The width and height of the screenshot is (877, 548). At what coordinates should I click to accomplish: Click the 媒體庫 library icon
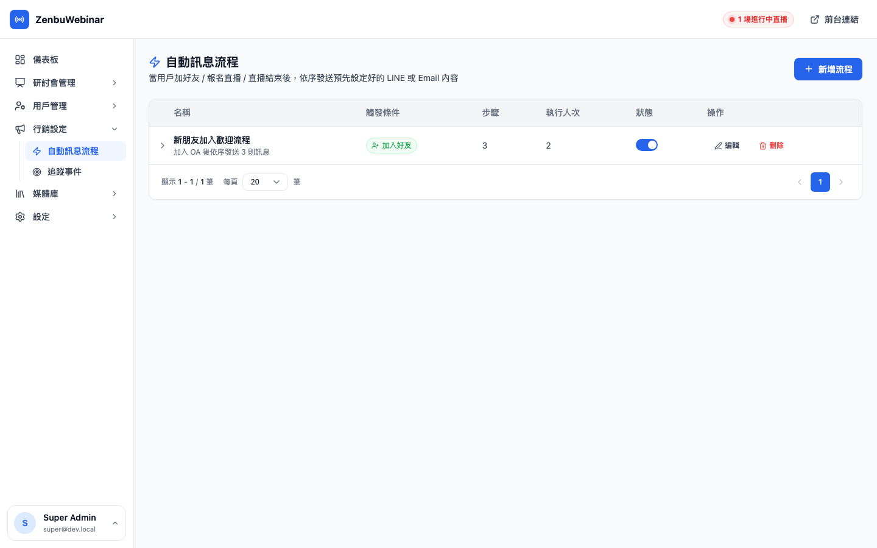coord(20,194)
